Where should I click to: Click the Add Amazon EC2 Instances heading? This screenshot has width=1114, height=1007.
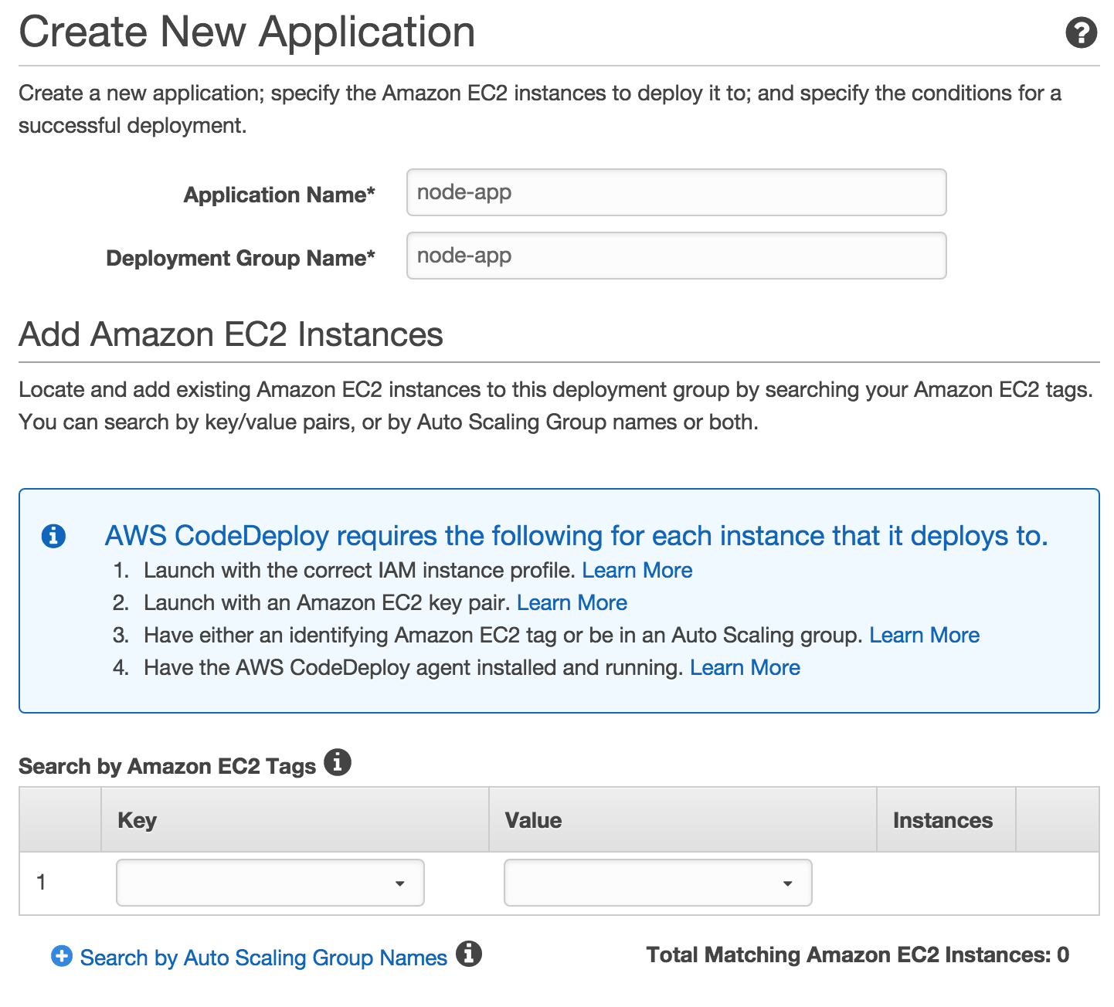pyautogui.click(x=231, y=334)
